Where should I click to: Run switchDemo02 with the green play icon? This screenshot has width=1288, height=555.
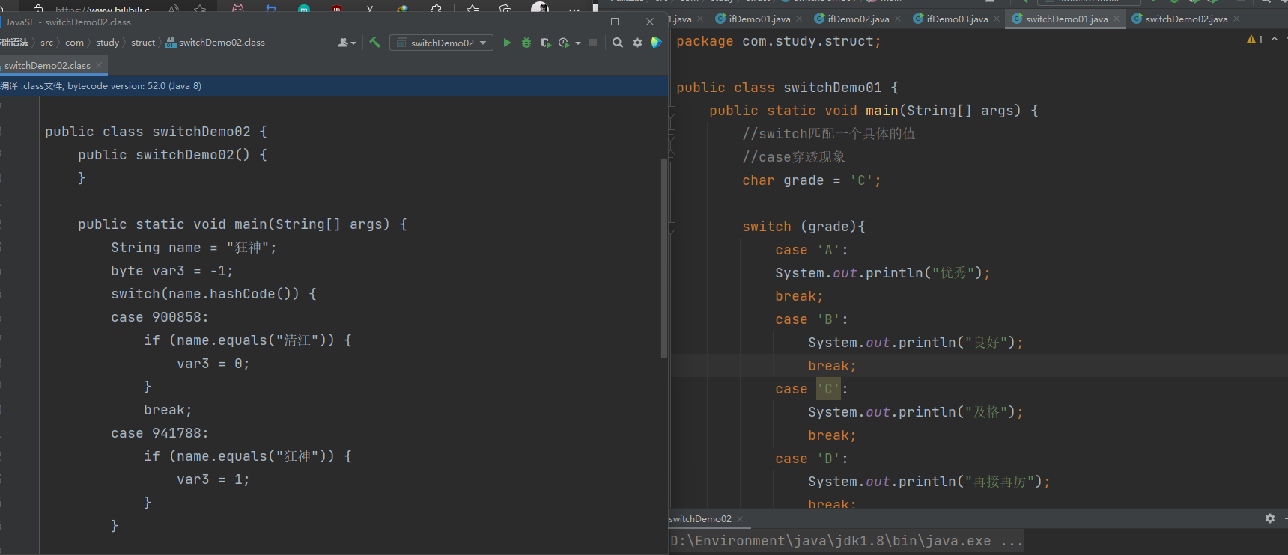pyautogui.click(x=507, y=43)
